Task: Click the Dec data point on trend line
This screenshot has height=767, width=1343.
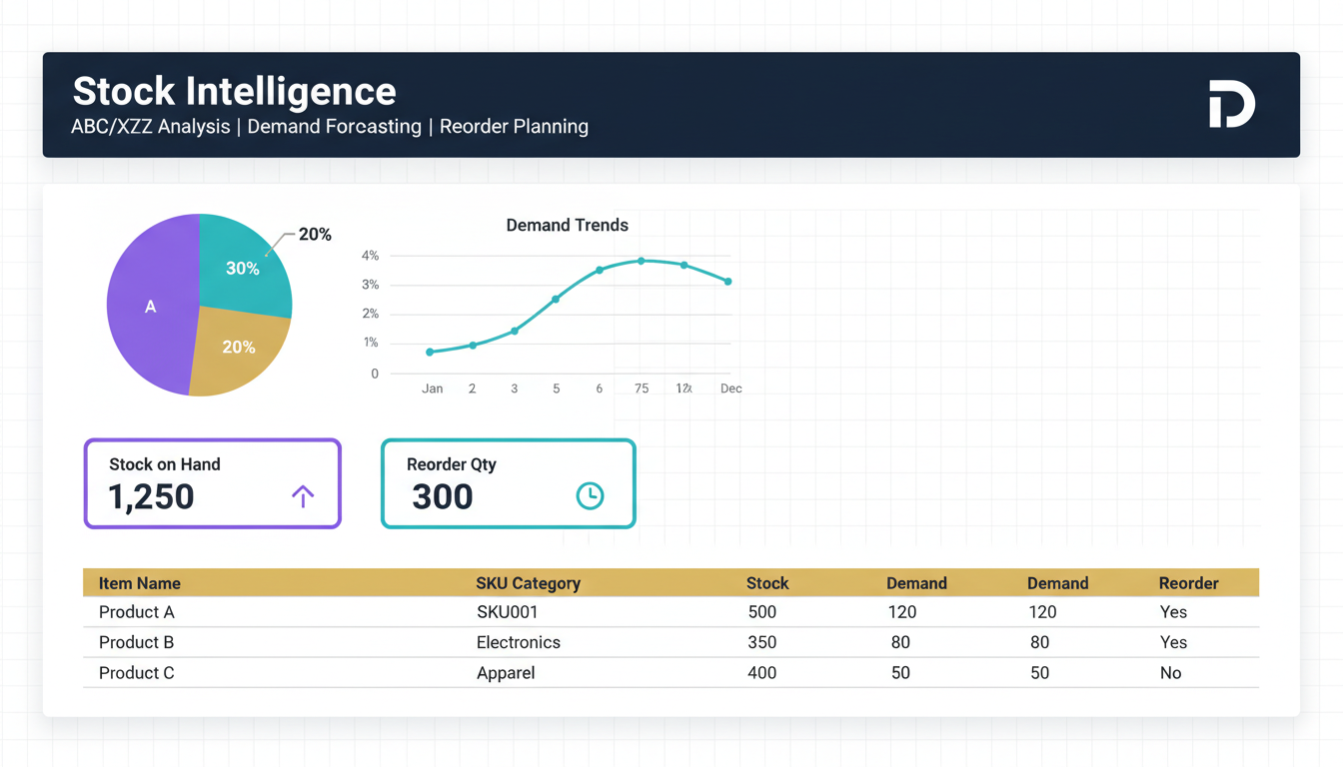Action: (728, 282)
